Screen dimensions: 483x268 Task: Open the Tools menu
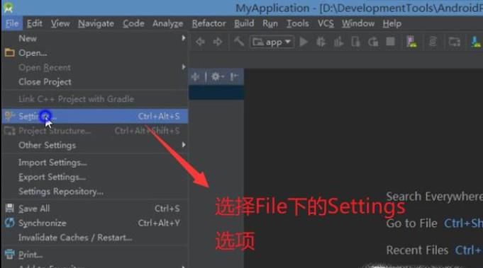click(x=298, y=23)
